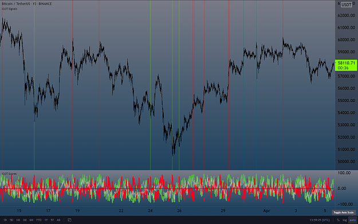Select the 3M date range
The width and height of the screenshot is (358, 224).
[25, 220]
